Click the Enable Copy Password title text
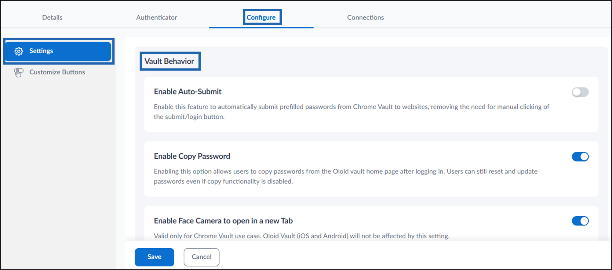The height and width of the screenshot is (270, 612). 192,156
